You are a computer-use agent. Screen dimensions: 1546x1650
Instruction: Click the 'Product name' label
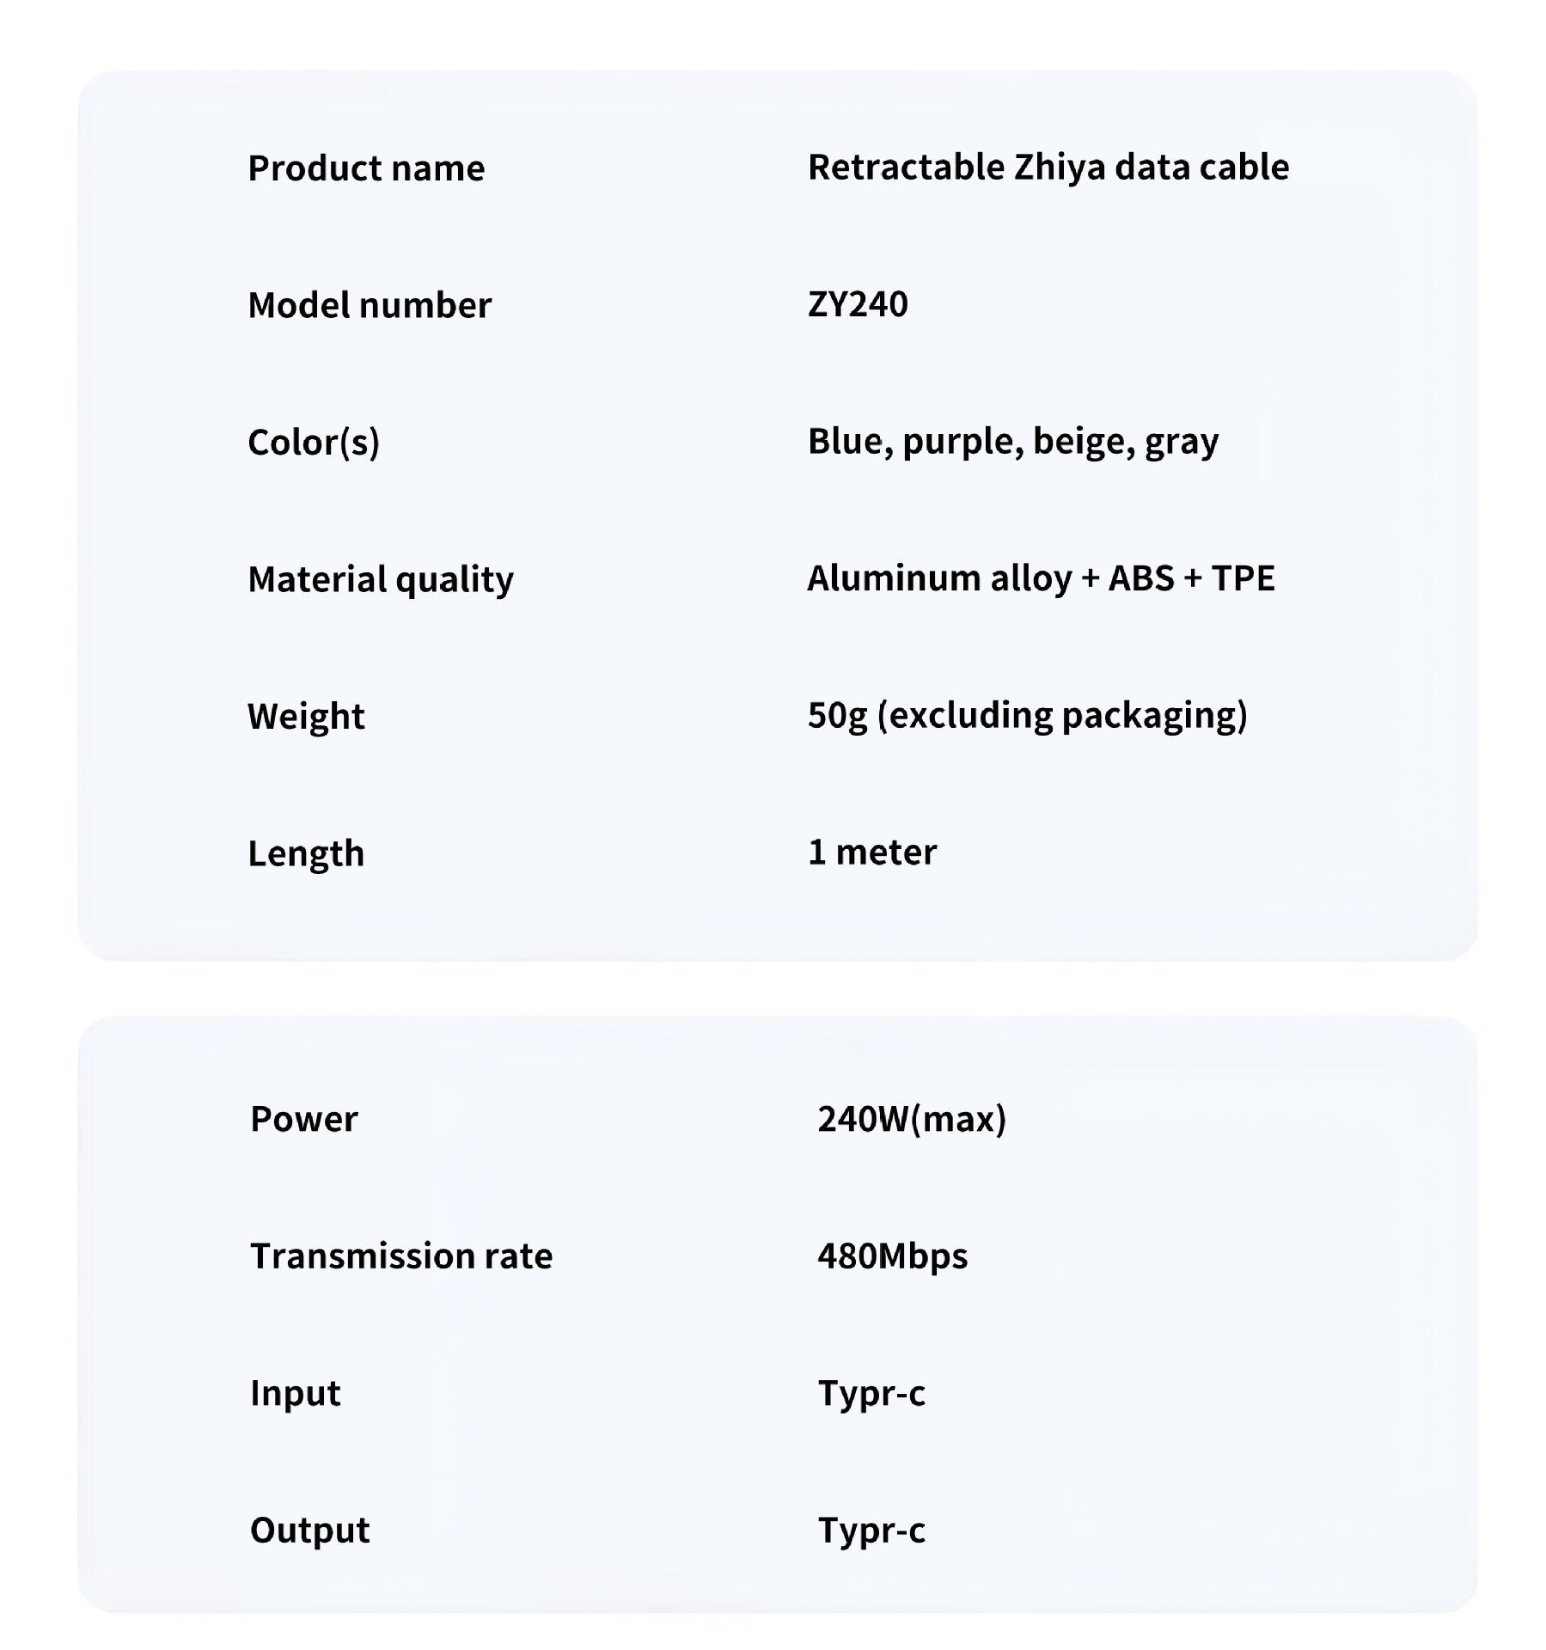pos(366,168)
